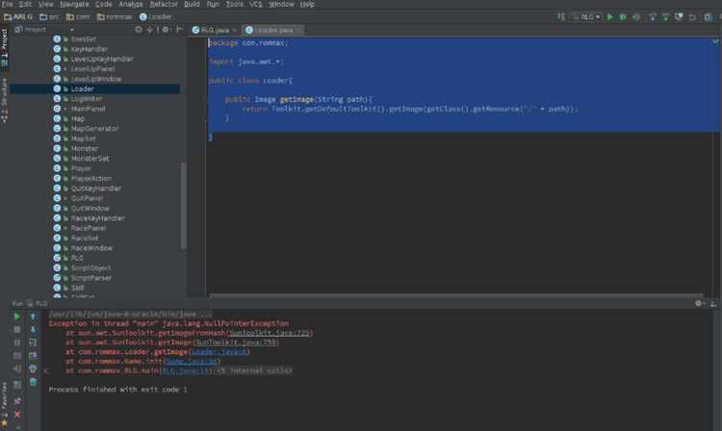
Task: Rerun the program in the Run panel
Action: pyautogui.click(x=17, y=317)
